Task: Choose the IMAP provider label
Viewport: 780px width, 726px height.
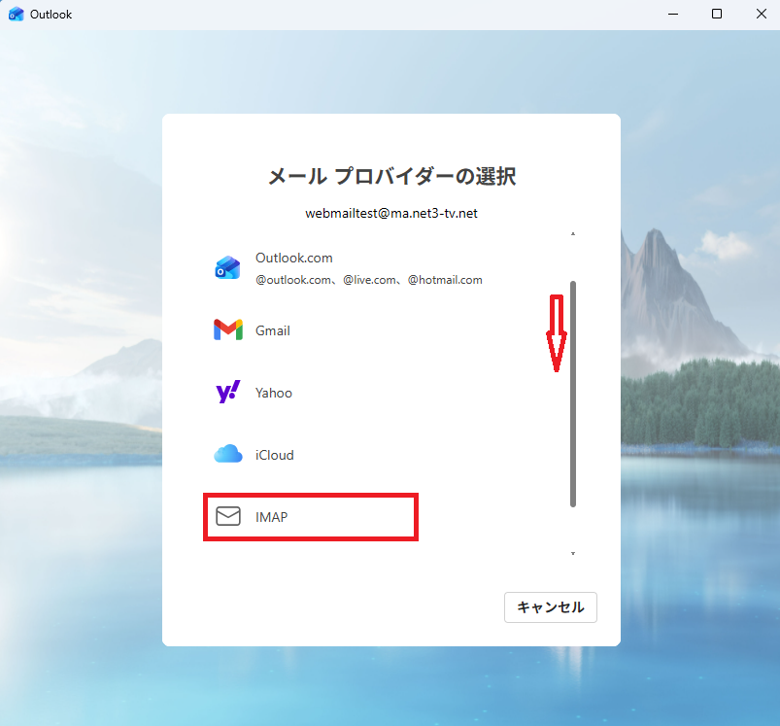Action: pos(272,517)
